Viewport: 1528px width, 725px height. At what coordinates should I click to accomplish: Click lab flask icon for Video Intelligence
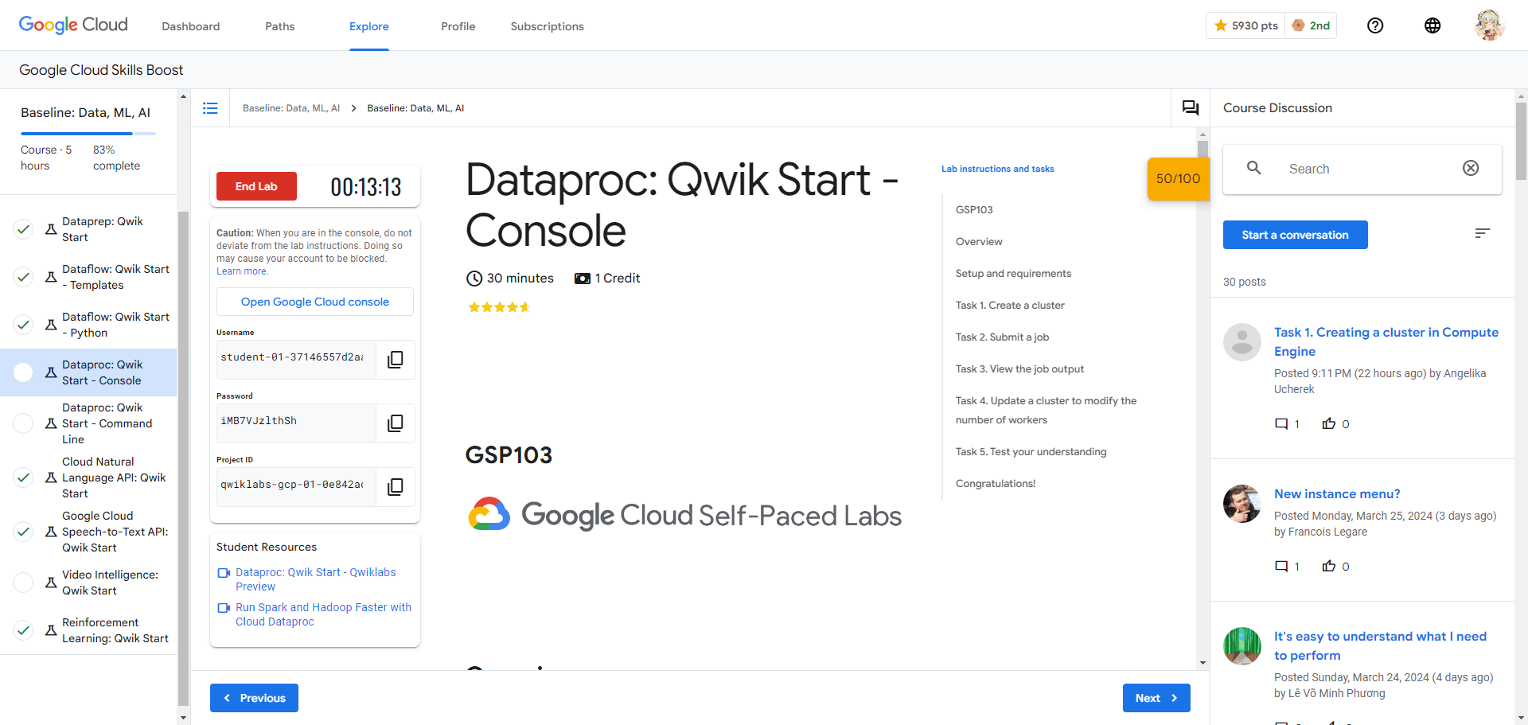(51, 583)
